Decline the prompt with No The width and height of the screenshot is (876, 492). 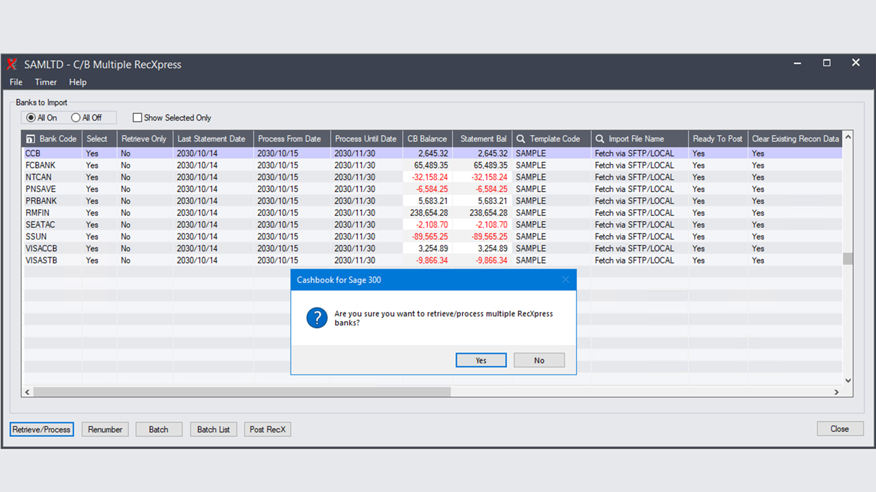tap(539, 360)
